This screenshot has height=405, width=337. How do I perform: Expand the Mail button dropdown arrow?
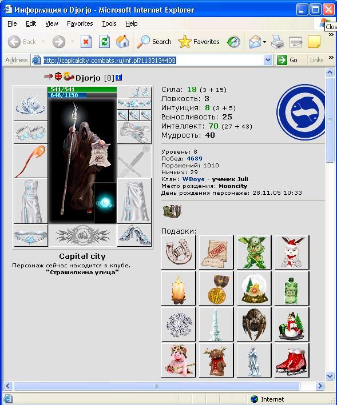tap(264, 42)
